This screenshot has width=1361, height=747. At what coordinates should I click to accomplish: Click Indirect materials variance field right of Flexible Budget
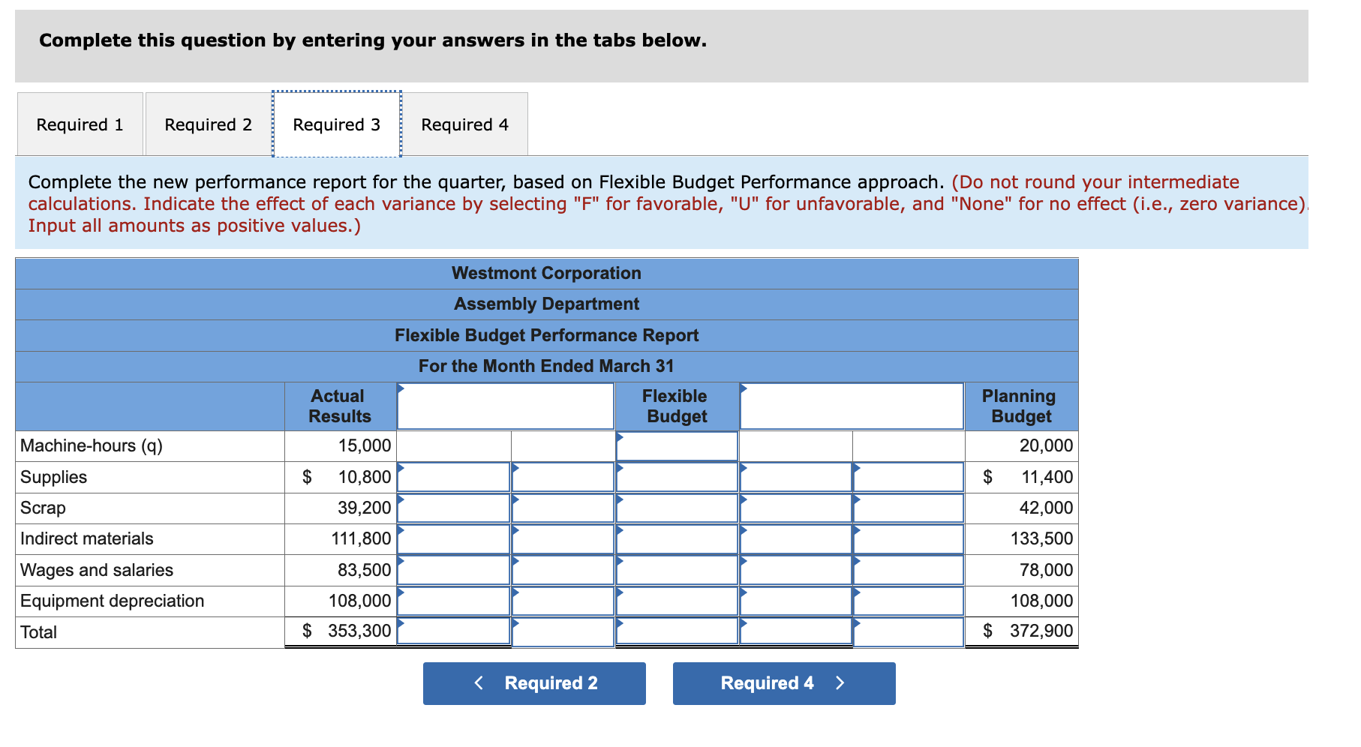pos(796,539)
